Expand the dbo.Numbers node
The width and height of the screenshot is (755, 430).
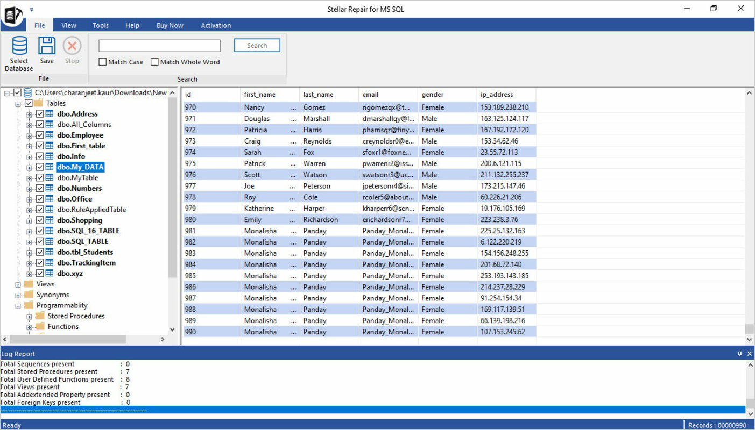tap(29, 189)
